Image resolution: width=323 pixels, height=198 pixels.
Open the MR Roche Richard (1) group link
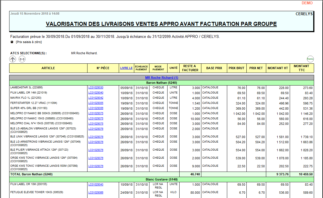161,77
